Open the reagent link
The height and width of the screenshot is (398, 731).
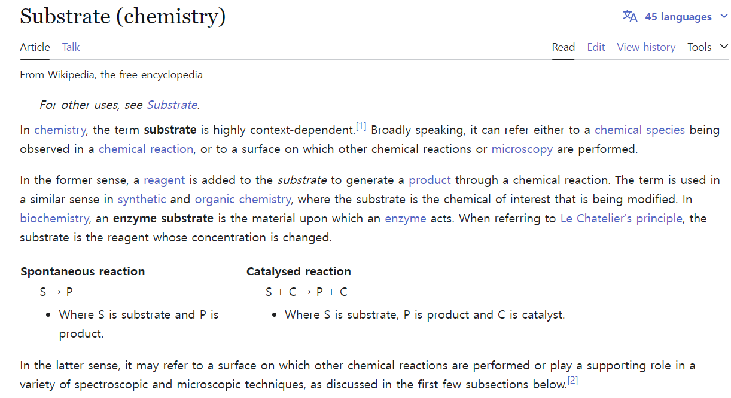tap(165, 180)
